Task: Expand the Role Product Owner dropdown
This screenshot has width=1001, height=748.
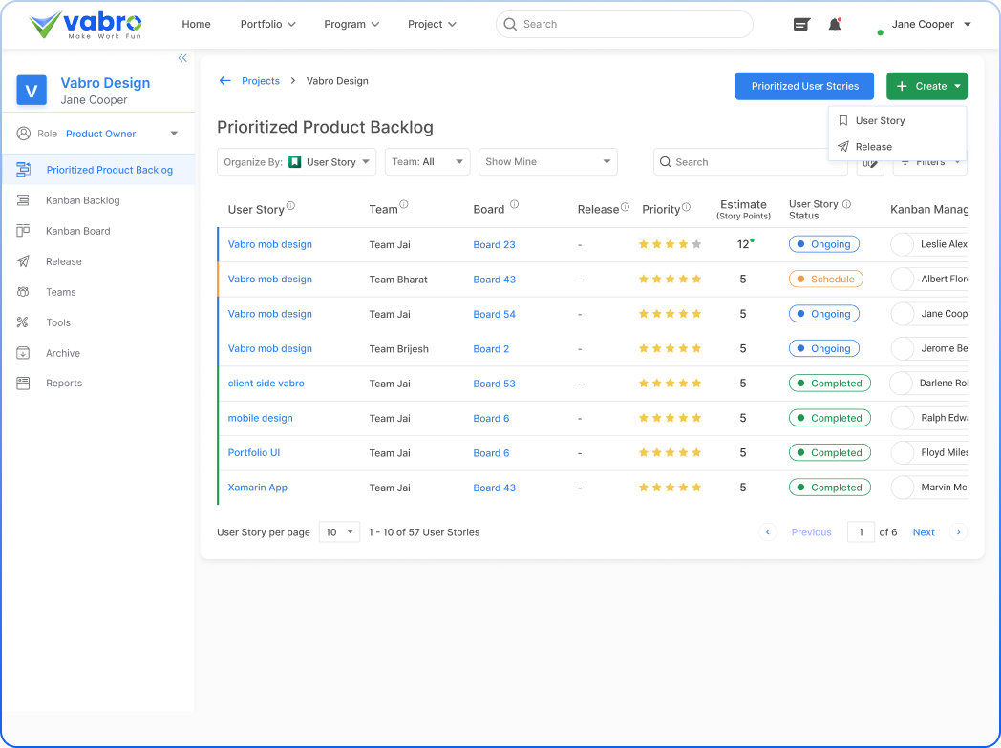Action: [174, 134]
